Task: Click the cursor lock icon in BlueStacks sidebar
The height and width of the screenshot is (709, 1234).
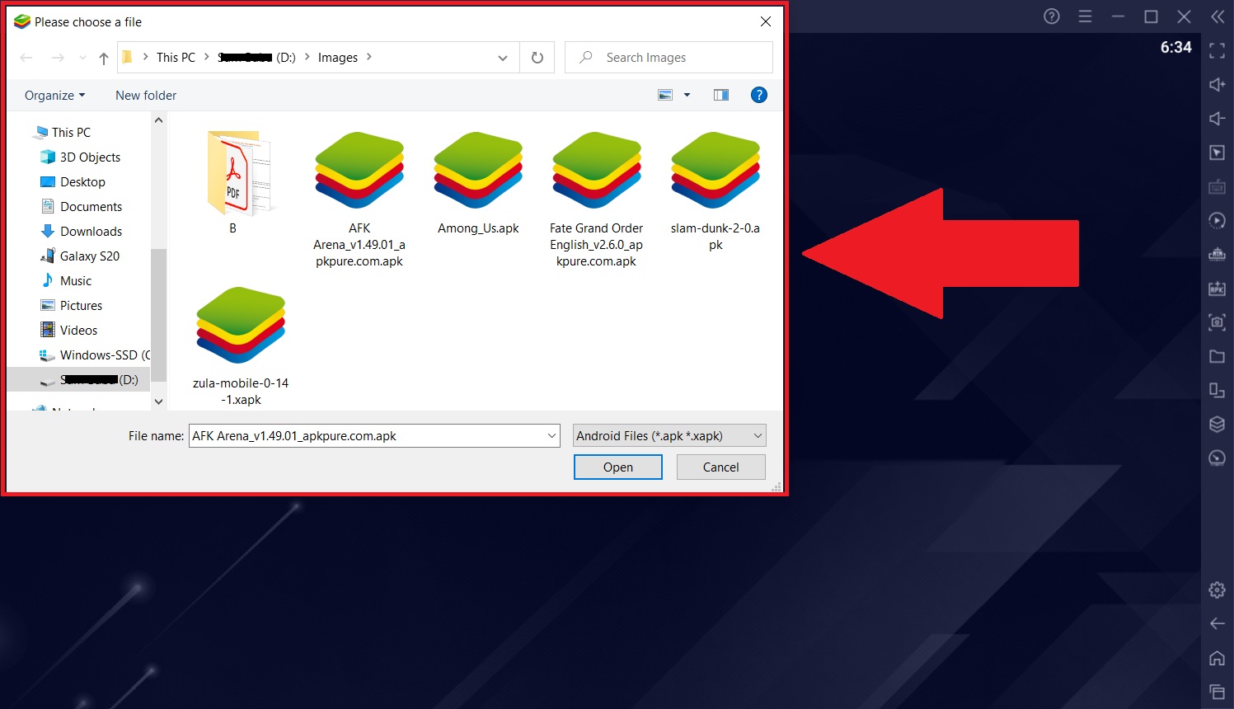Action: pos(1217,153)
